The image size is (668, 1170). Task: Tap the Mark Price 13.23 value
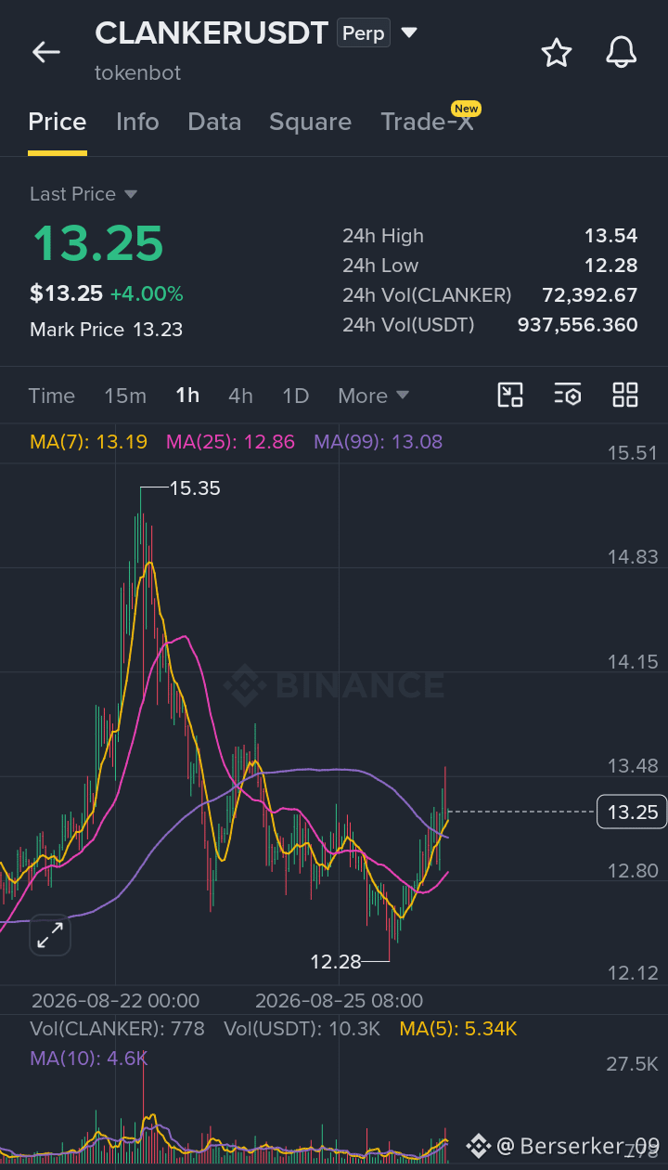click(x=158, y=330)
